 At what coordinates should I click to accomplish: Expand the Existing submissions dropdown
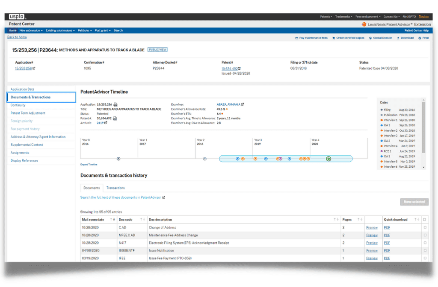pyautogui.click(x=60, y=31)
